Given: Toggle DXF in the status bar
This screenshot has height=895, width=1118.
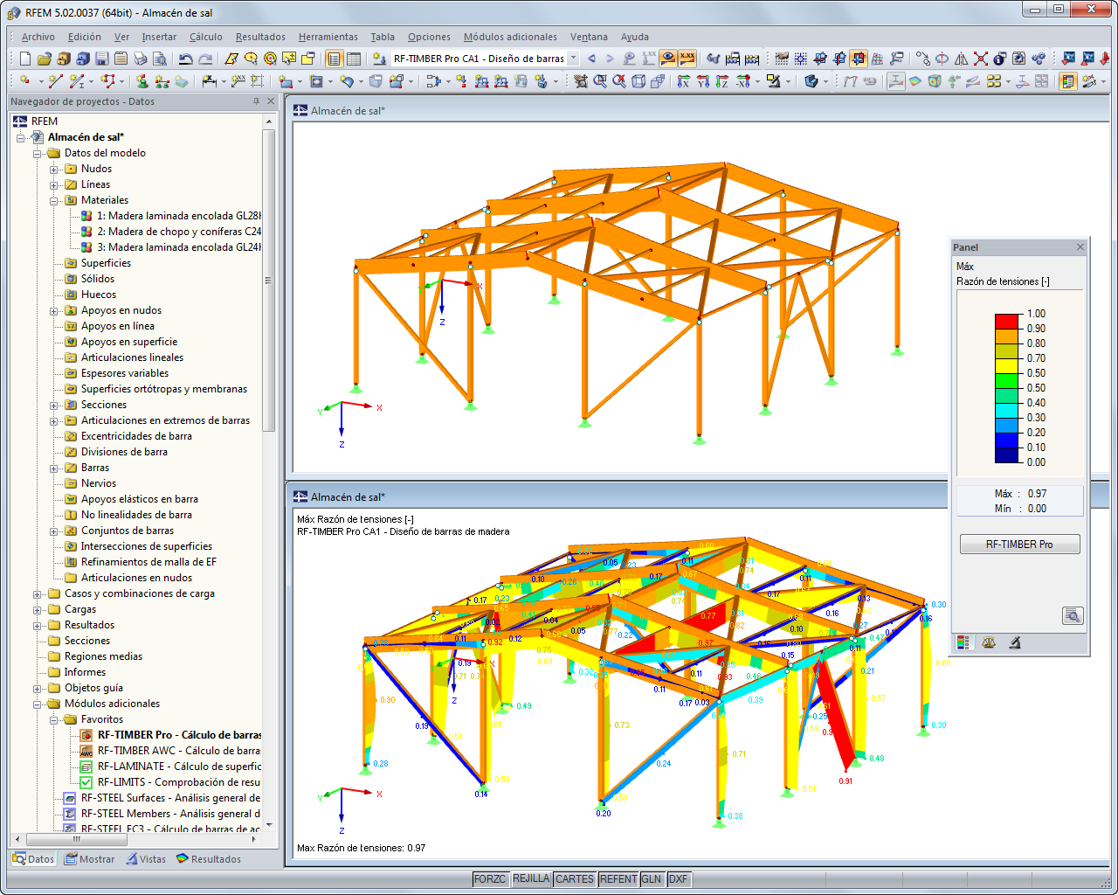Looking at the screenshot, I should pos(678,879).
